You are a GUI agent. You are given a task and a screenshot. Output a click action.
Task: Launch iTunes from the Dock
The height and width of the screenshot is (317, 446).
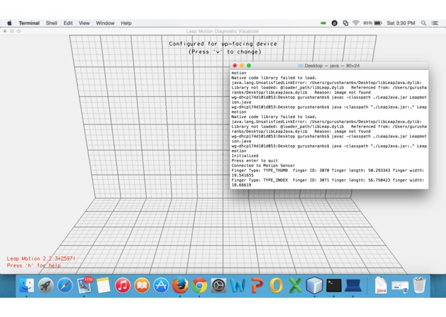[x=123, y=285]
